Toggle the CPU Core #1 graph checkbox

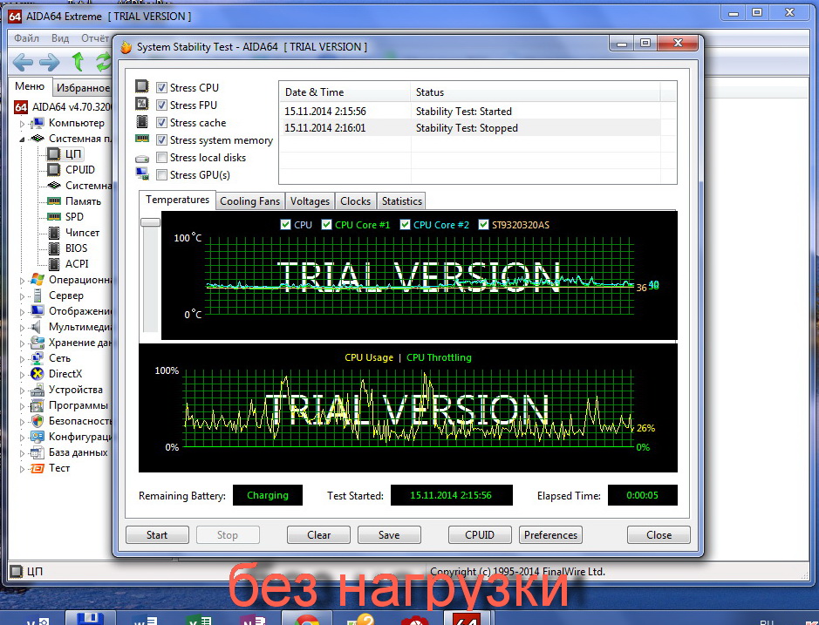[327, 225]
